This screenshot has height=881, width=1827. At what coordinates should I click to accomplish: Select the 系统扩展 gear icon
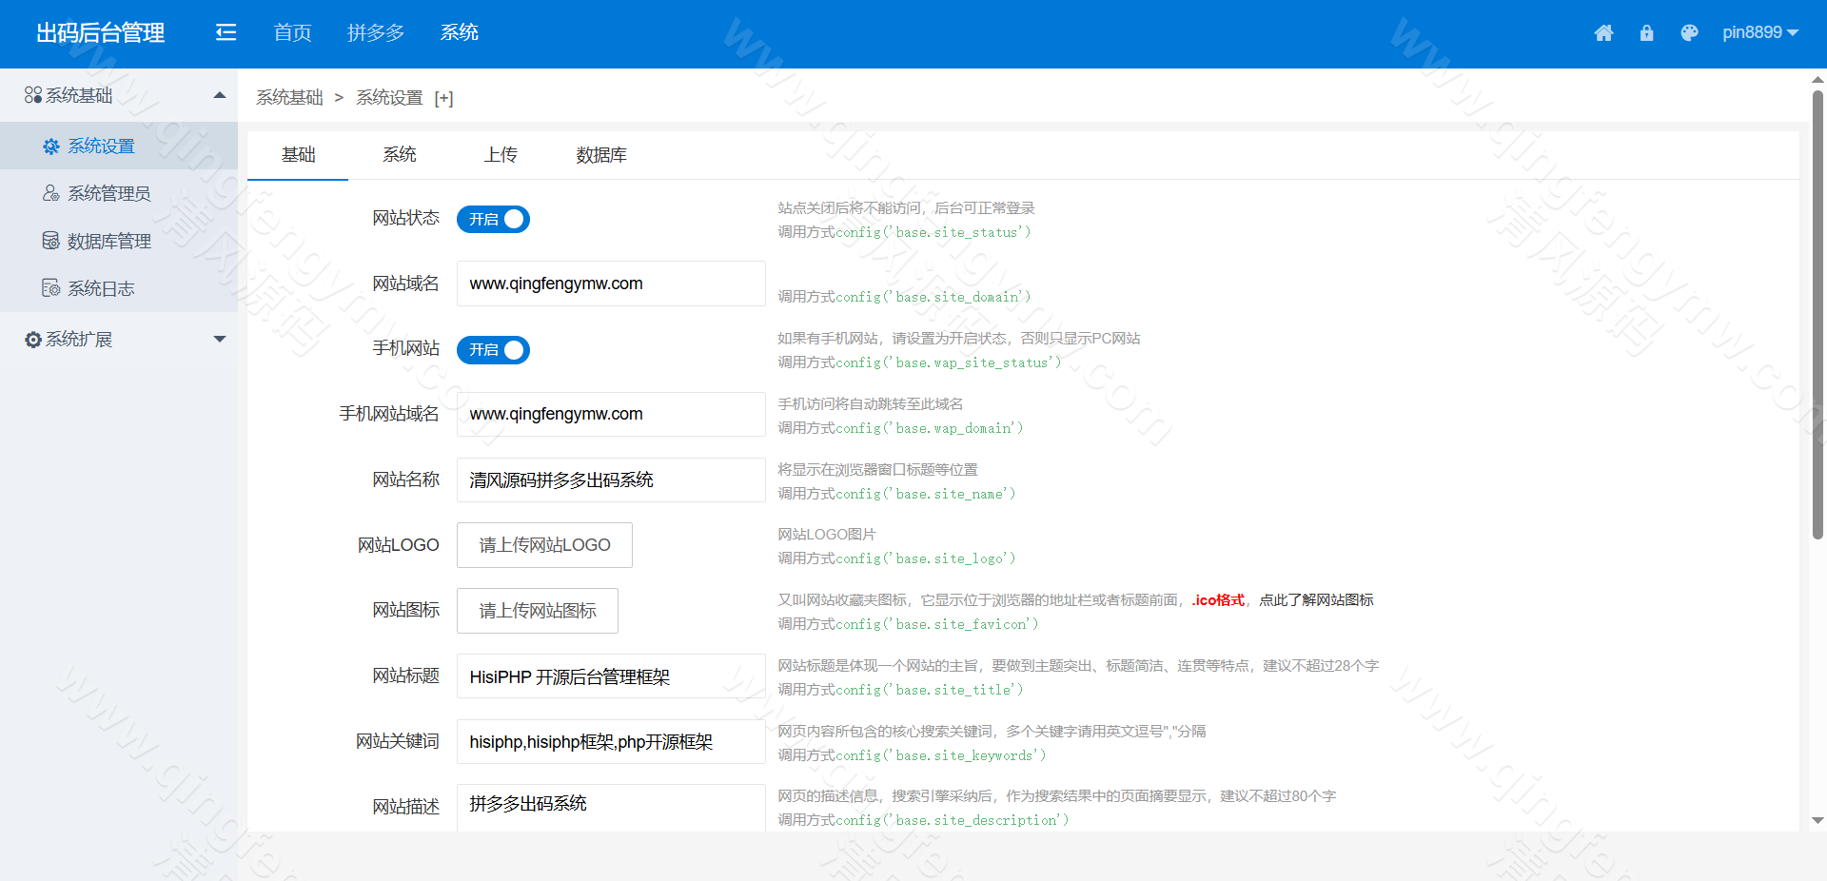tap(31, 339)
